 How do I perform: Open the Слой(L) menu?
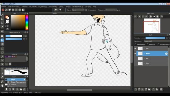[x=25, y=7]
